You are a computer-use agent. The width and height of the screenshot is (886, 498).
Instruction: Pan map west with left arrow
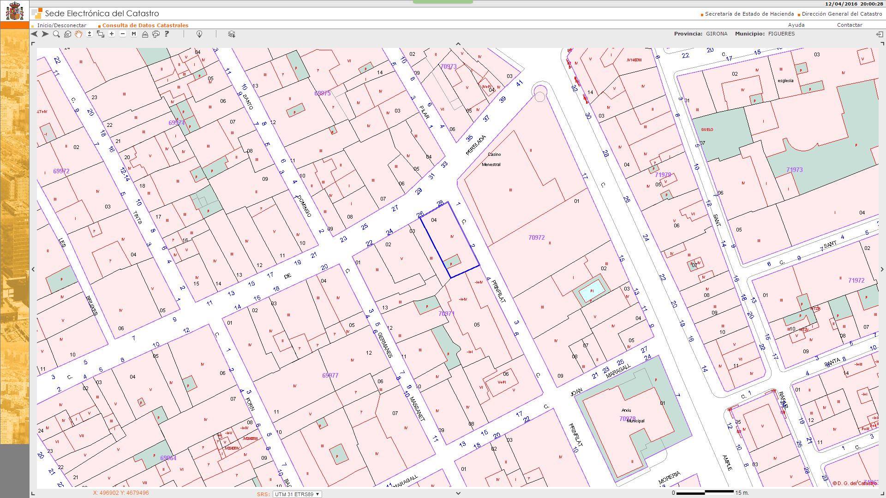(33, 269)
